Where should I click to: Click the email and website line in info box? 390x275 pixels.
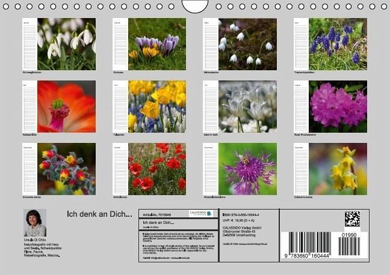[x=166, y=258]
